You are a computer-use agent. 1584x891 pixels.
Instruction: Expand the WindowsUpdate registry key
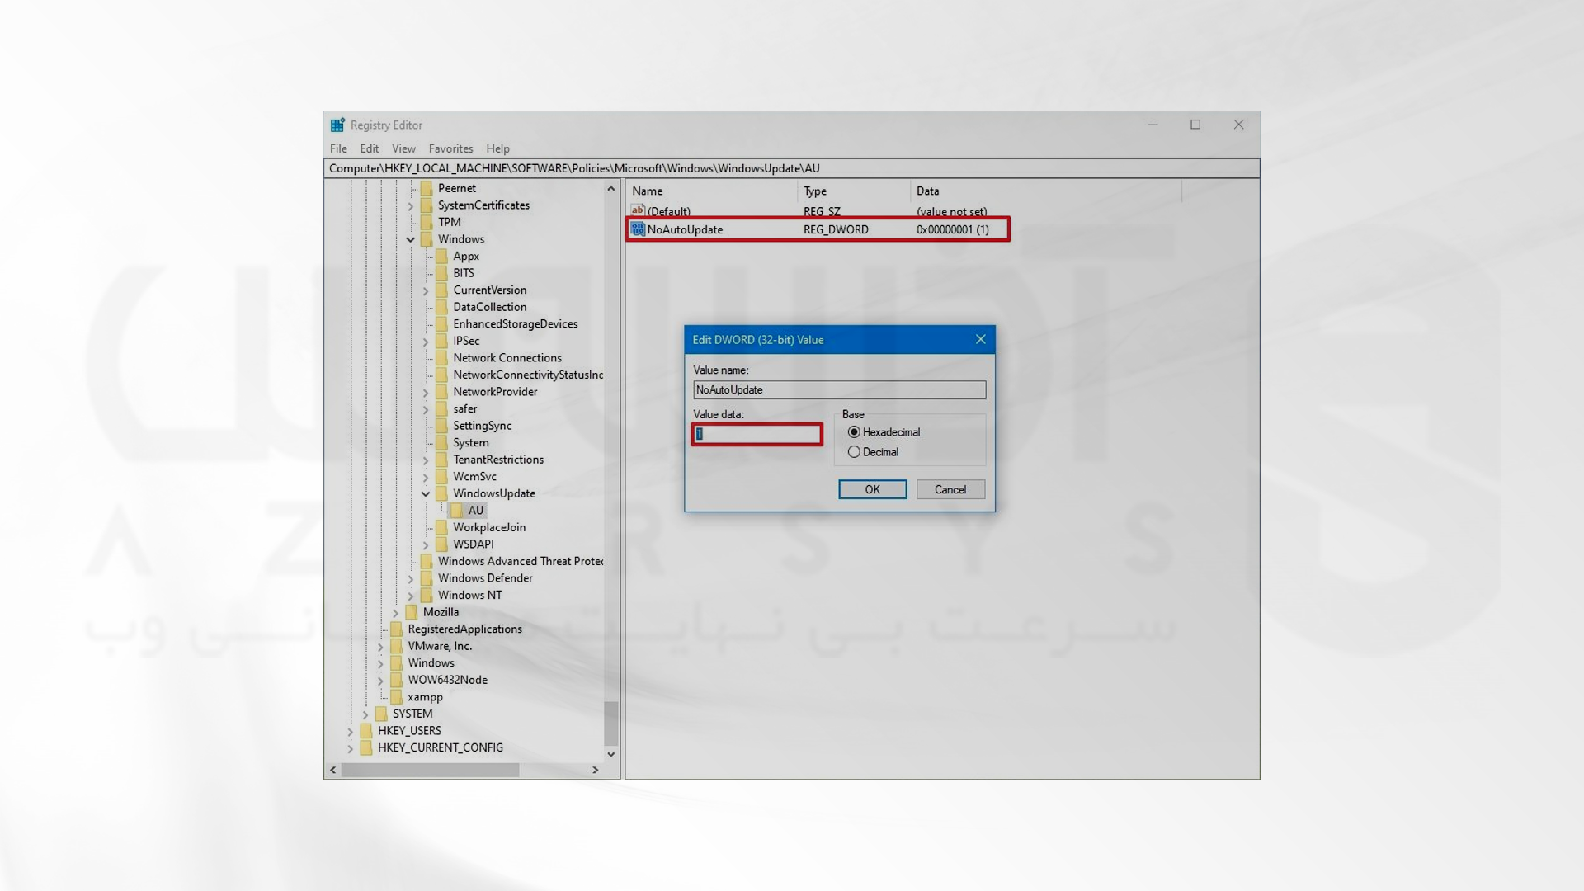click(426, 493)
